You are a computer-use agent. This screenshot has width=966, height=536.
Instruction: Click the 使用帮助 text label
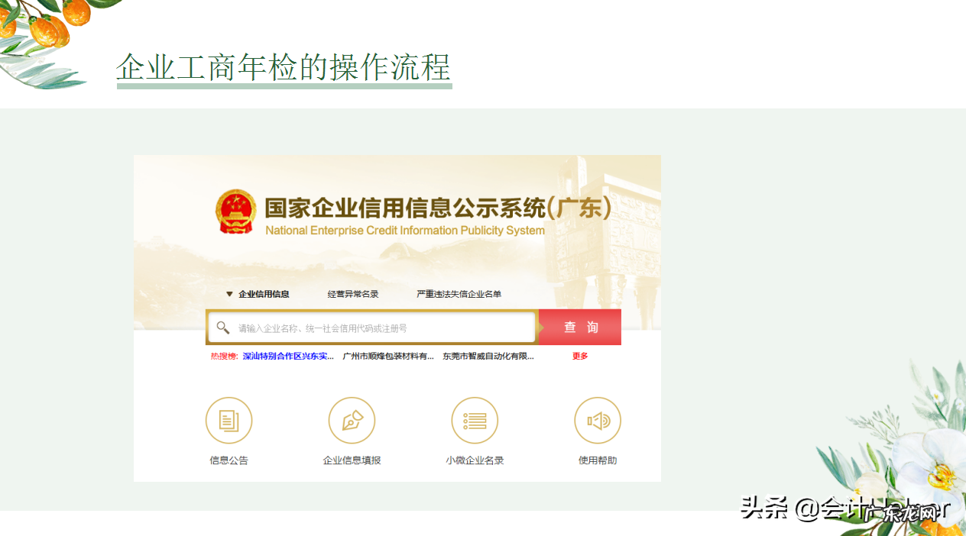tap(598, 460)
